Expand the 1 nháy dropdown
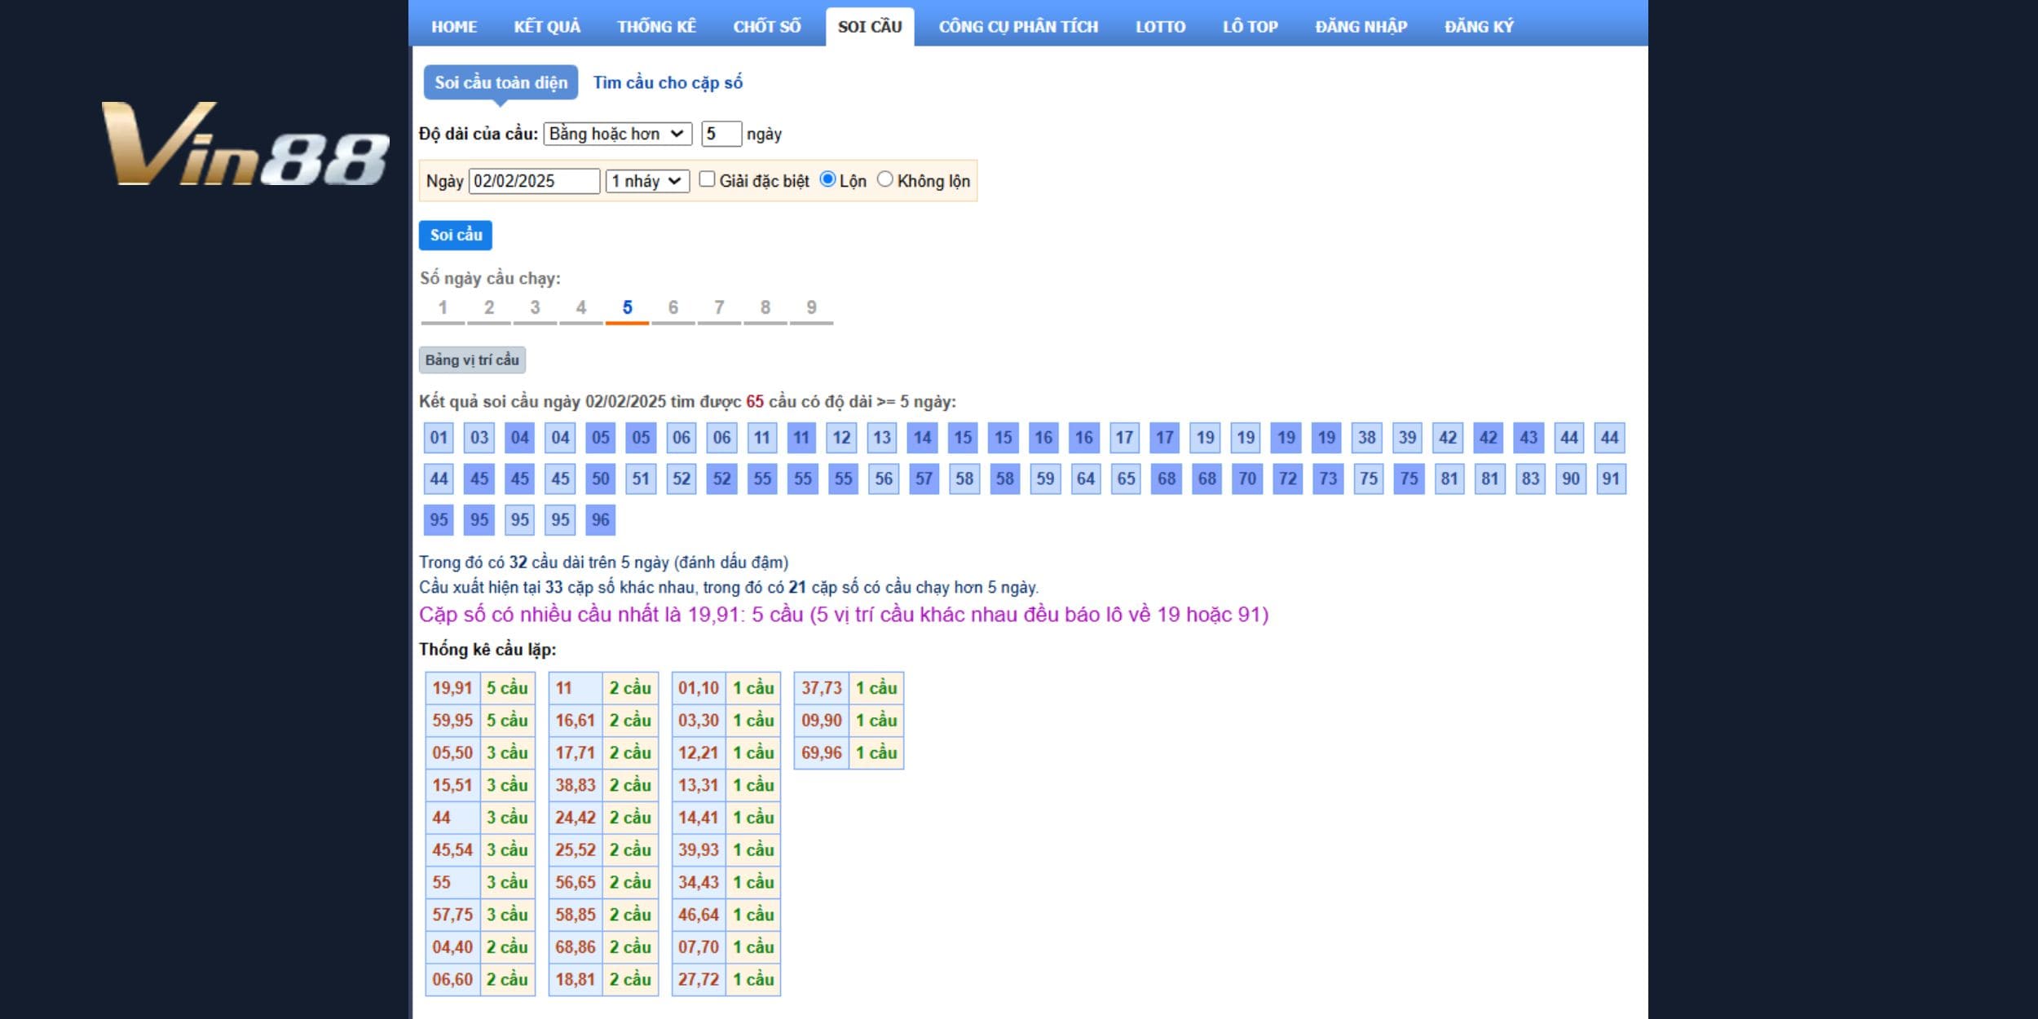2038x1019 pixels. (x=647, y=181)
